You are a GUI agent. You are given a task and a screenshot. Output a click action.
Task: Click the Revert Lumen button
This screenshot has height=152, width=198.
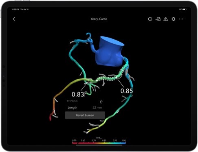(85, 115)
